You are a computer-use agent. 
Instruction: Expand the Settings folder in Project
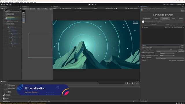3,94
